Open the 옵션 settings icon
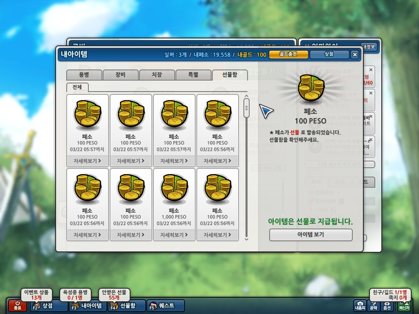 (x=387, y=305)
